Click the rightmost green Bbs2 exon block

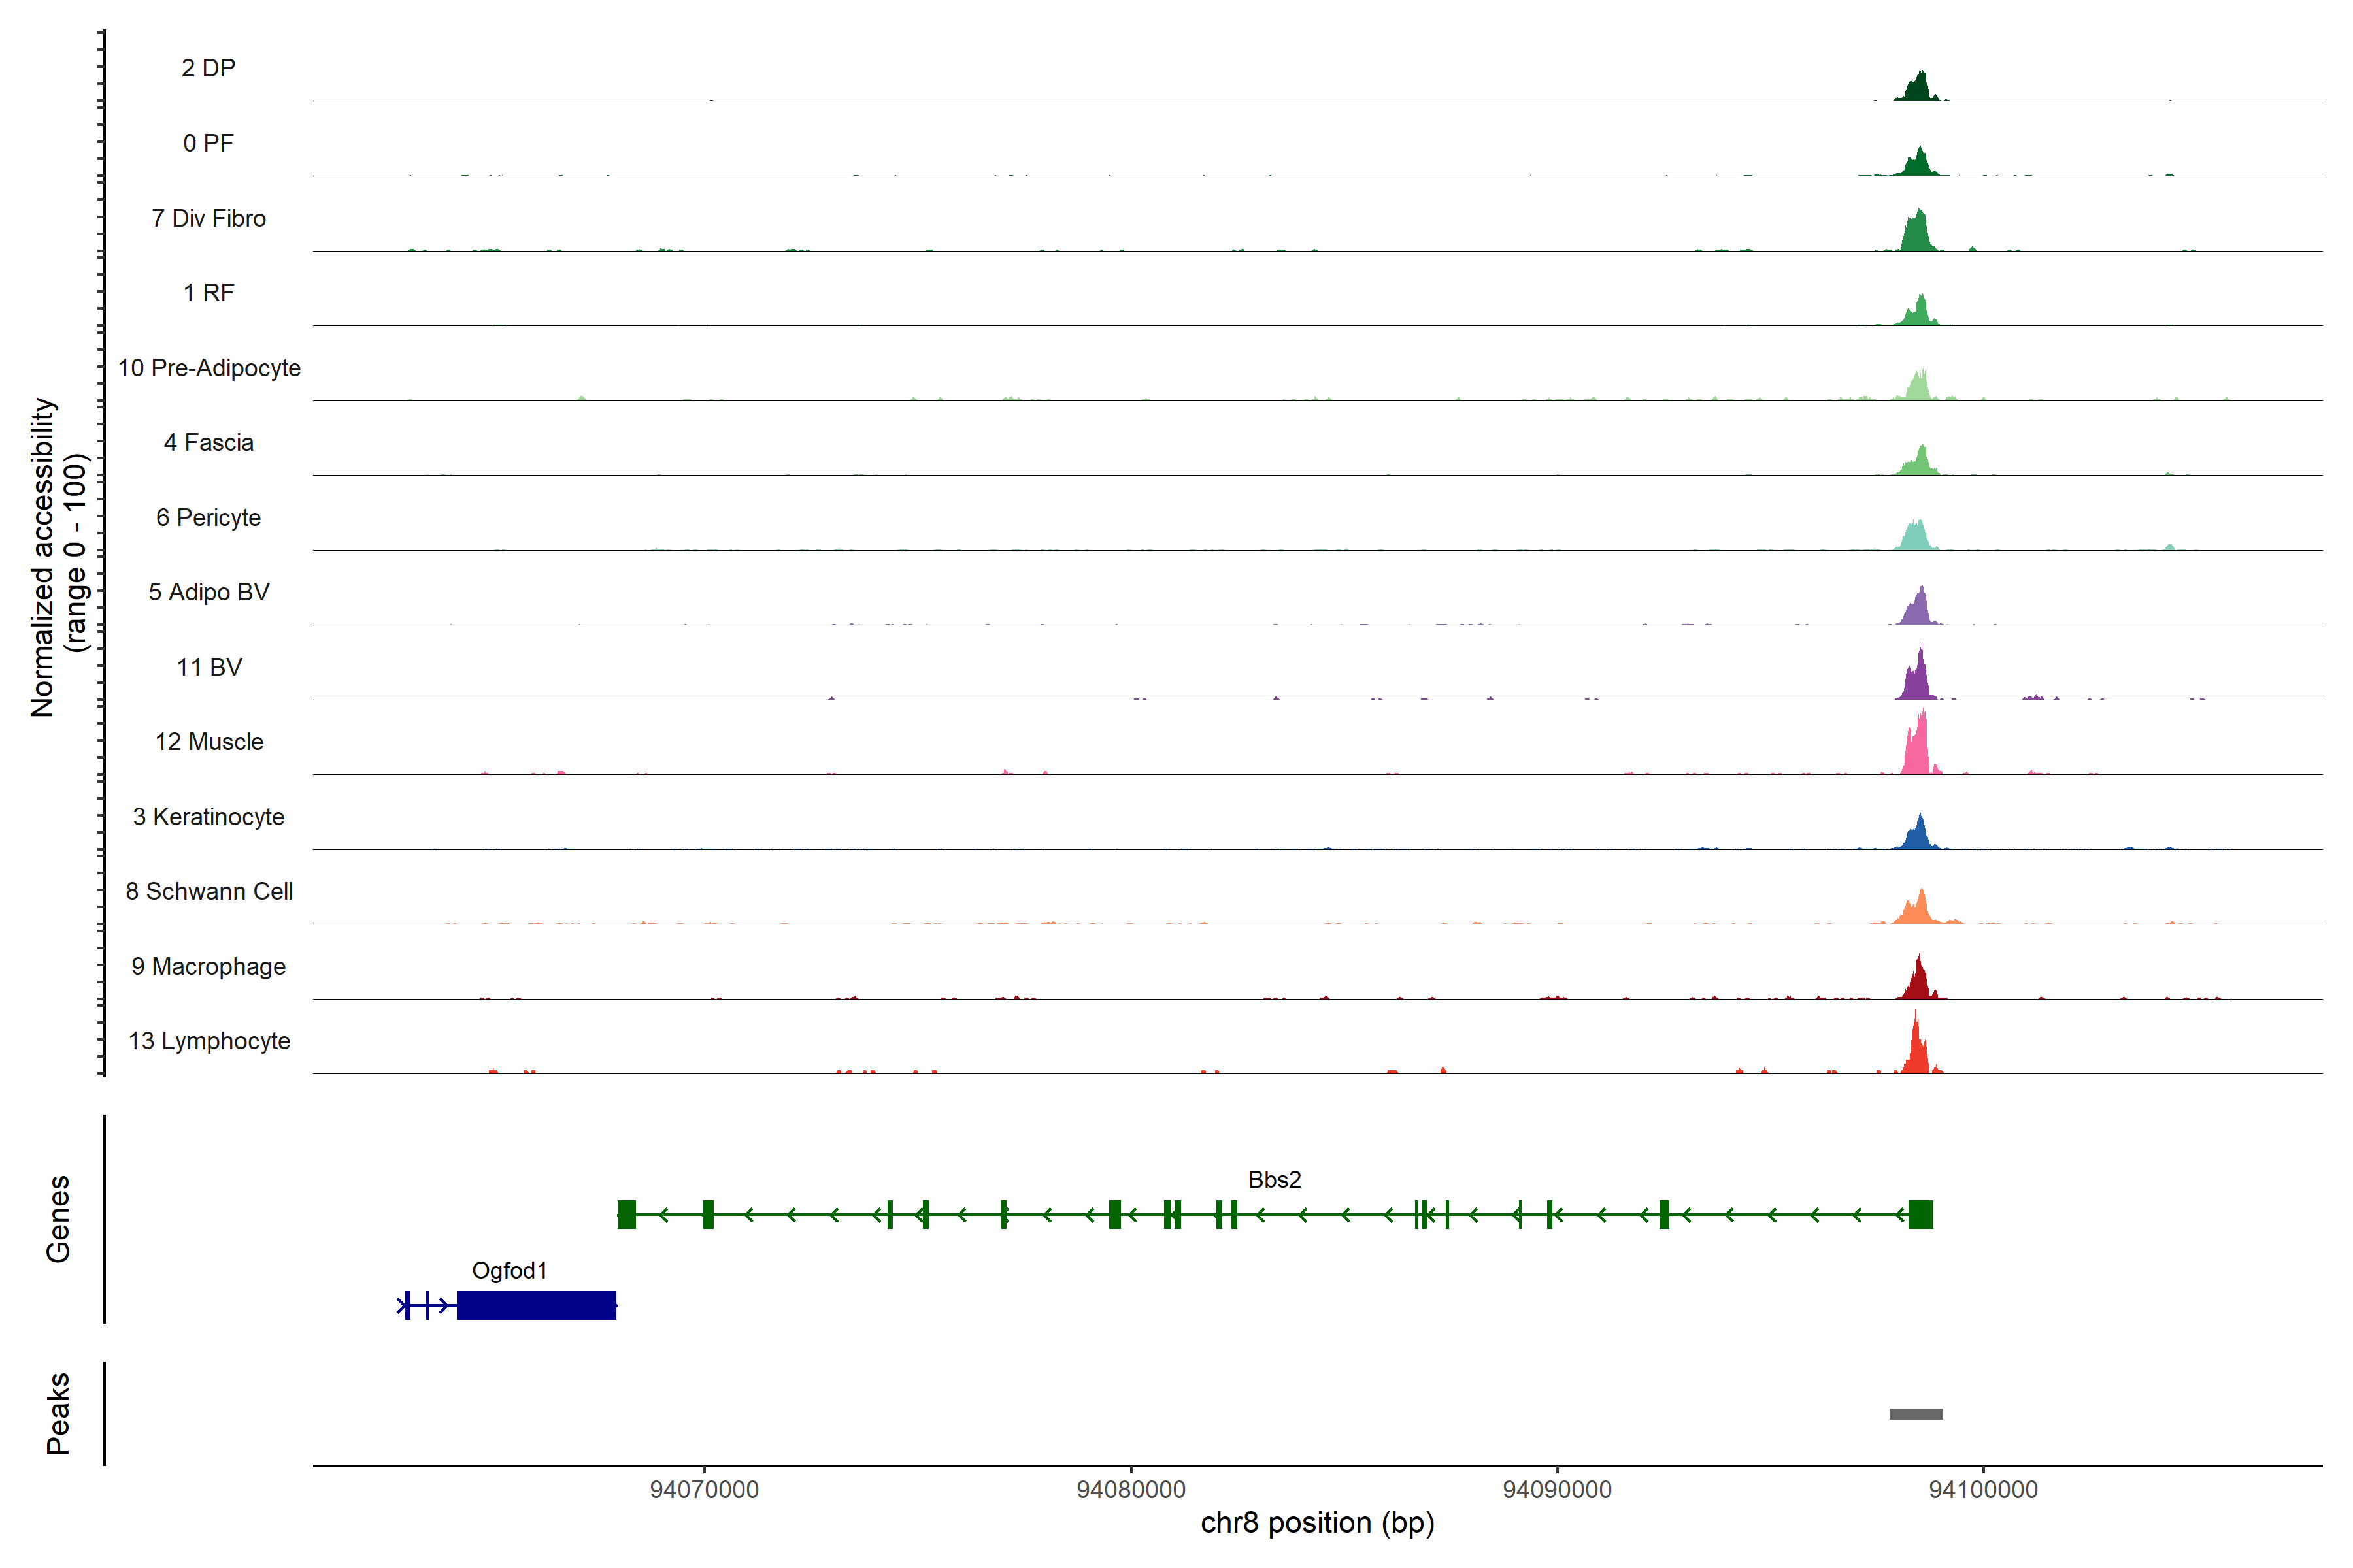[x=1921, y=1214]
